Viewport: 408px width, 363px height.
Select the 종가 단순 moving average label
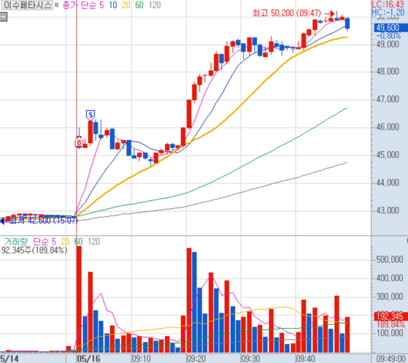click(80, 5)
